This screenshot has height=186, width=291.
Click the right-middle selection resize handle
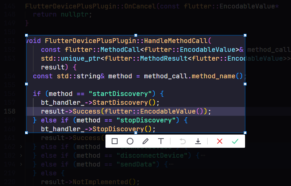[245, 84]
